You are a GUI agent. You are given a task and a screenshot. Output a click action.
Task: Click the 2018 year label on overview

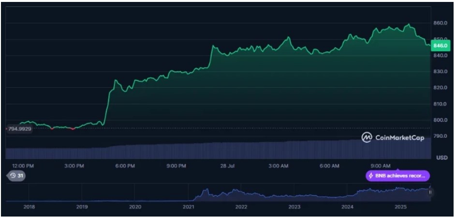coord(29,207)
